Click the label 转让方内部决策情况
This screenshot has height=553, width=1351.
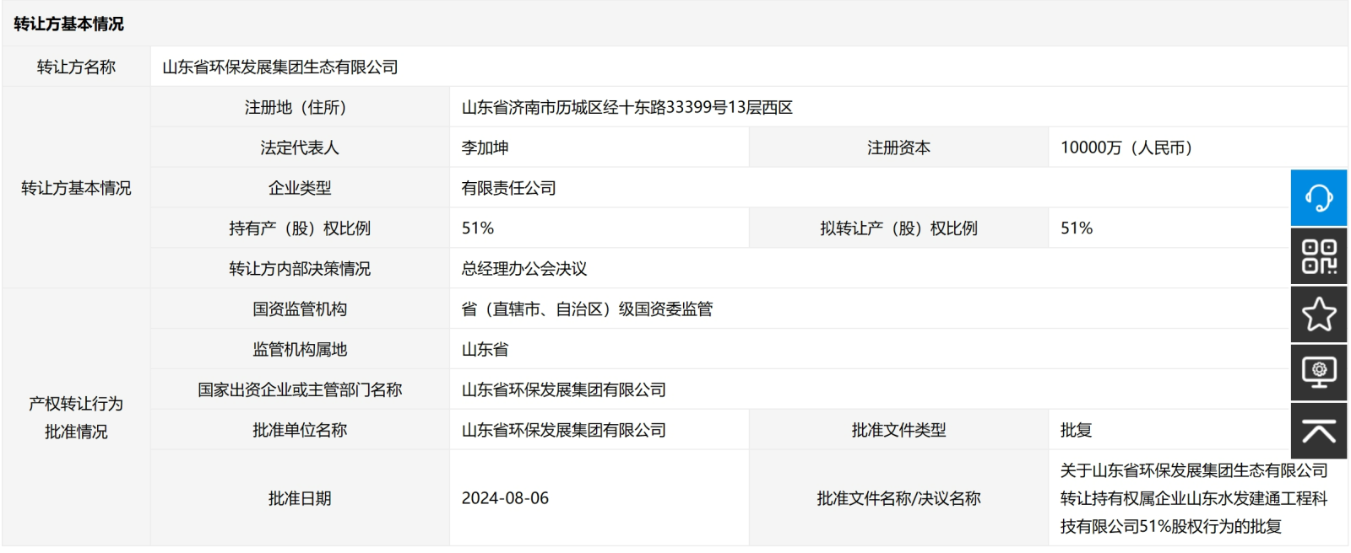pyautogui.click(x=300, y=269)
